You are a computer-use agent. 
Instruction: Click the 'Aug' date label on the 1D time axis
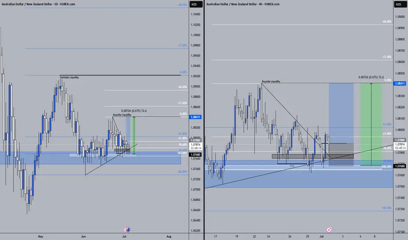tap(169, 237)
